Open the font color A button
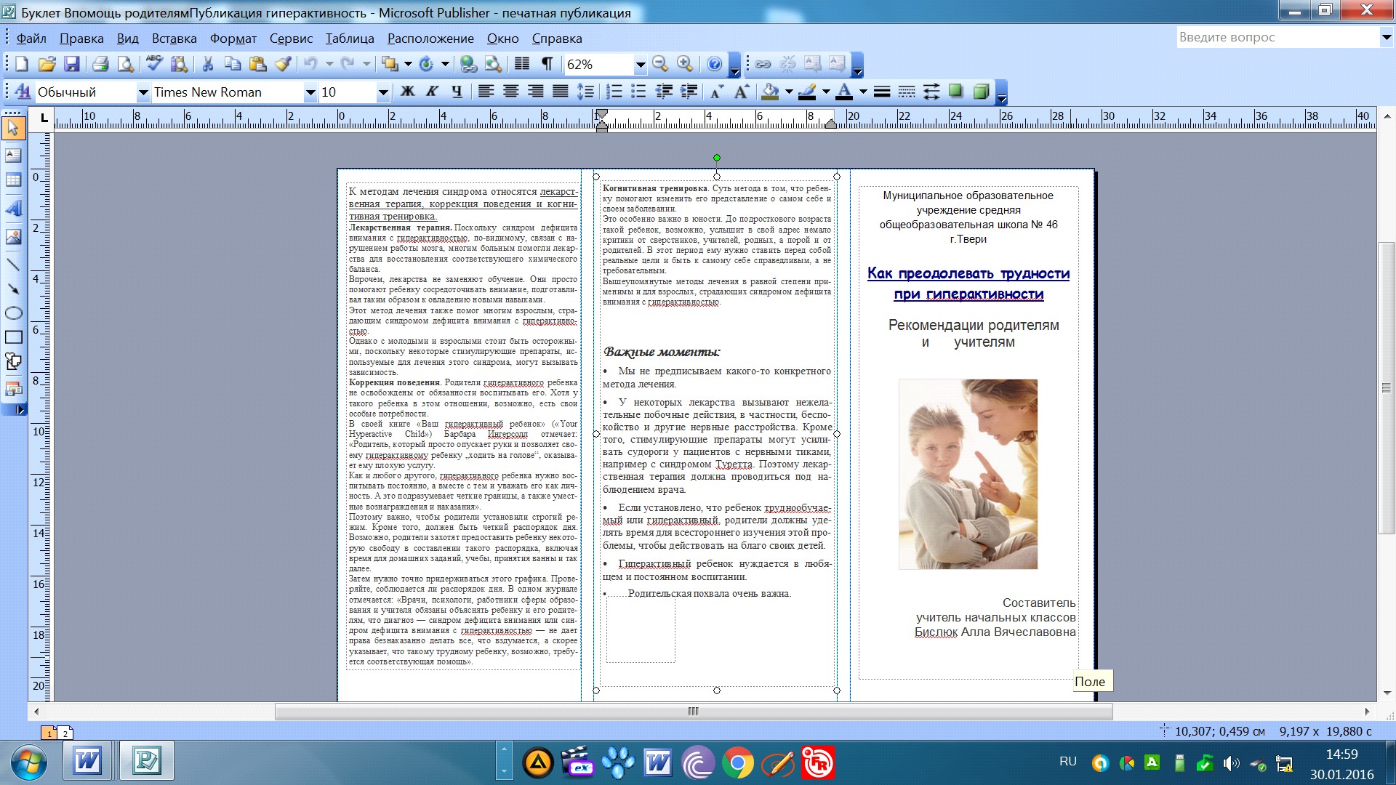 point(844,92)
